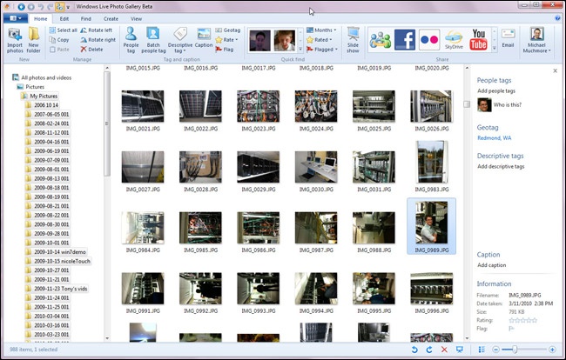Screen dimensions: 566x360
Task: Click the Geotag button
Action: [228, 30]
